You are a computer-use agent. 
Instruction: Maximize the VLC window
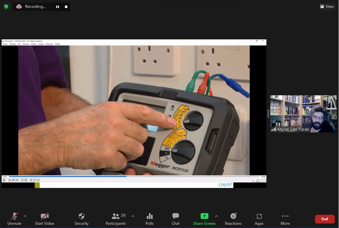pyautogui.click(x=257, y=41)
